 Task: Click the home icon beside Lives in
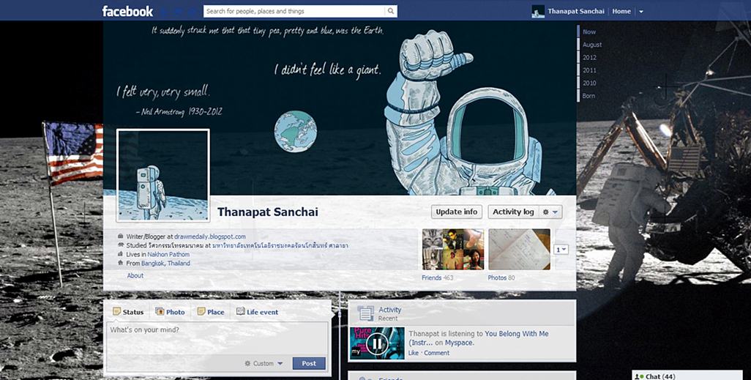[120, 255]
